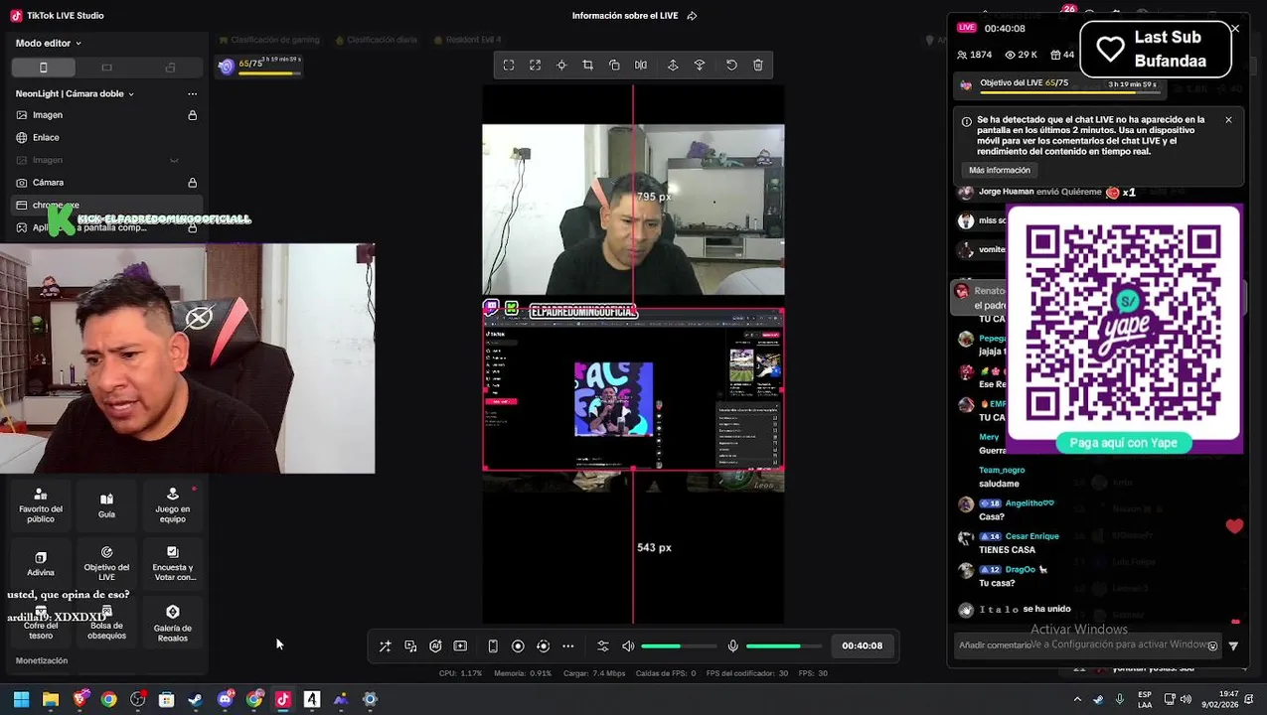Open Juego en equipo tool
The image size is (1267, 715).
click(x=173, y=505)
